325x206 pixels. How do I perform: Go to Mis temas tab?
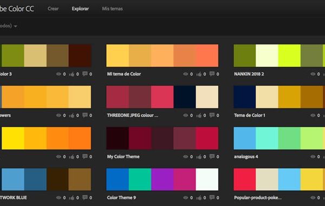[x=112, y=9]
